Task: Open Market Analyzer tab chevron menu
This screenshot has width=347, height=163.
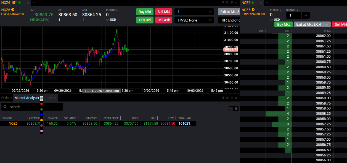Action: (x=50, y=98)
